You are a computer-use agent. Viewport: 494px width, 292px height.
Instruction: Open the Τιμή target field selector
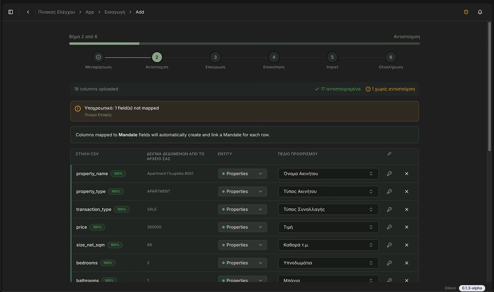point(328,227)
